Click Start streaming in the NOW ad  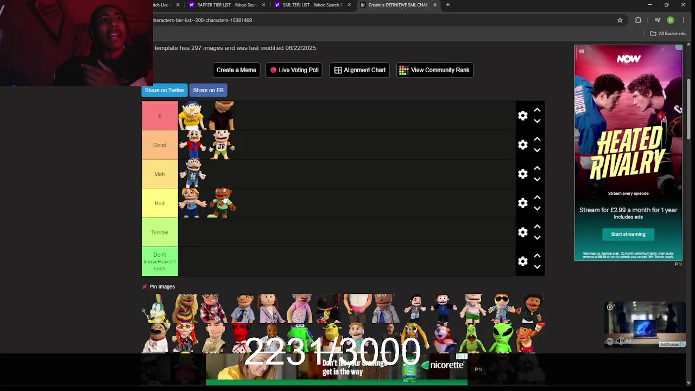click(x=628, y=234)
